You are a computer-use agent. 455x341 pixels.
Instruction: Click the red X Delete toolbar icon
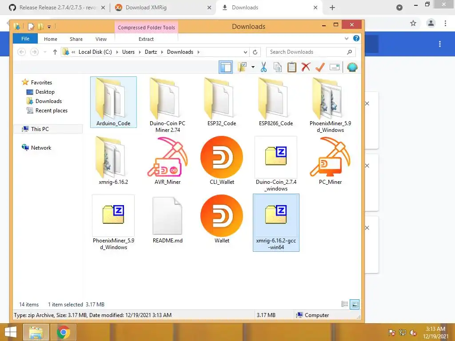[x=306, y=67]
